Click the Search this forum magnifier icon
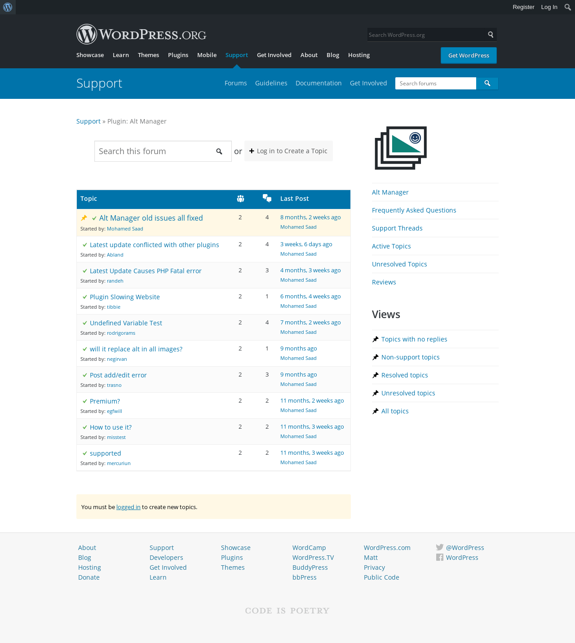Viewport: 575px width, 643px height. [219, 151]
